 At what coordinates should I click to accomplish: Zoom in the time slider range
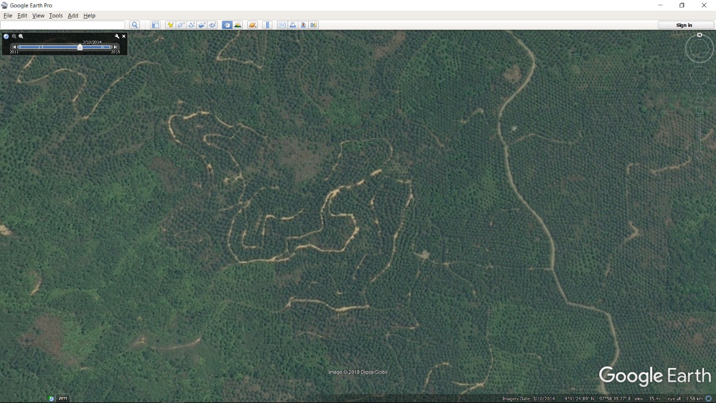[x=21, y=36]
